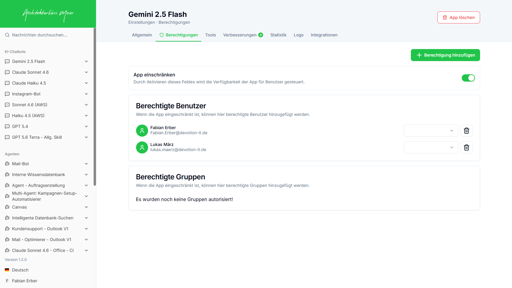Click the sidebar vertical scrollbar
Viewport: 512px width, 288px height.
(95, 107)
